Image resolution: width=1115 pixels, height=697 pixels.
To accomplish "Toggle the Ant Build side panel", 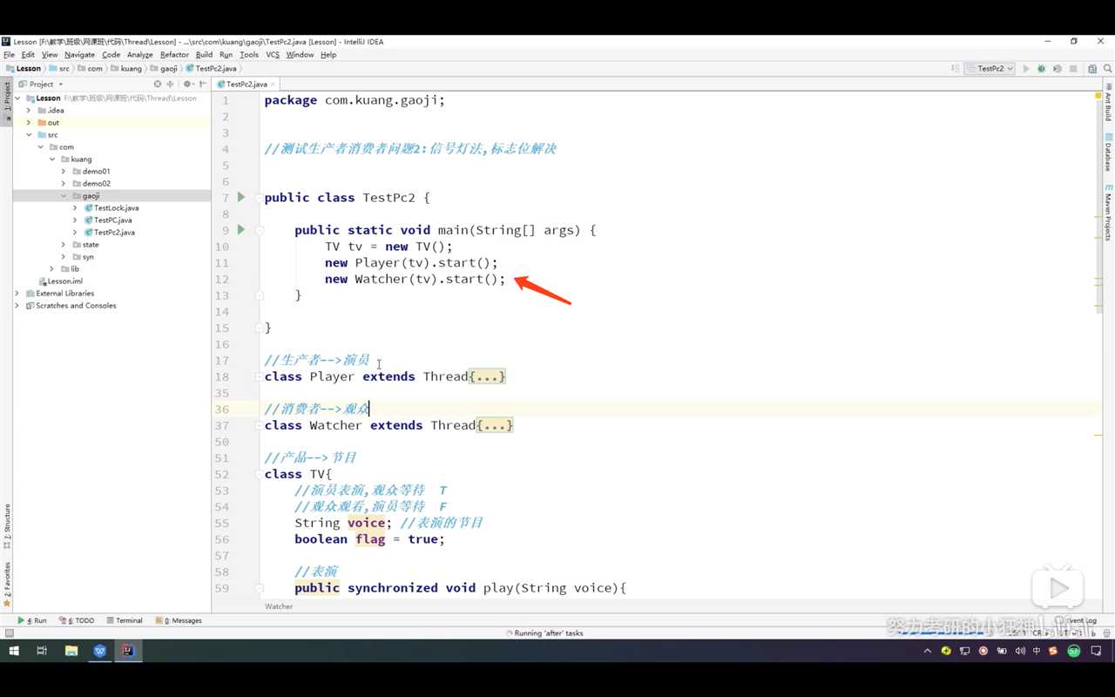I will [x=1108, y=103].
